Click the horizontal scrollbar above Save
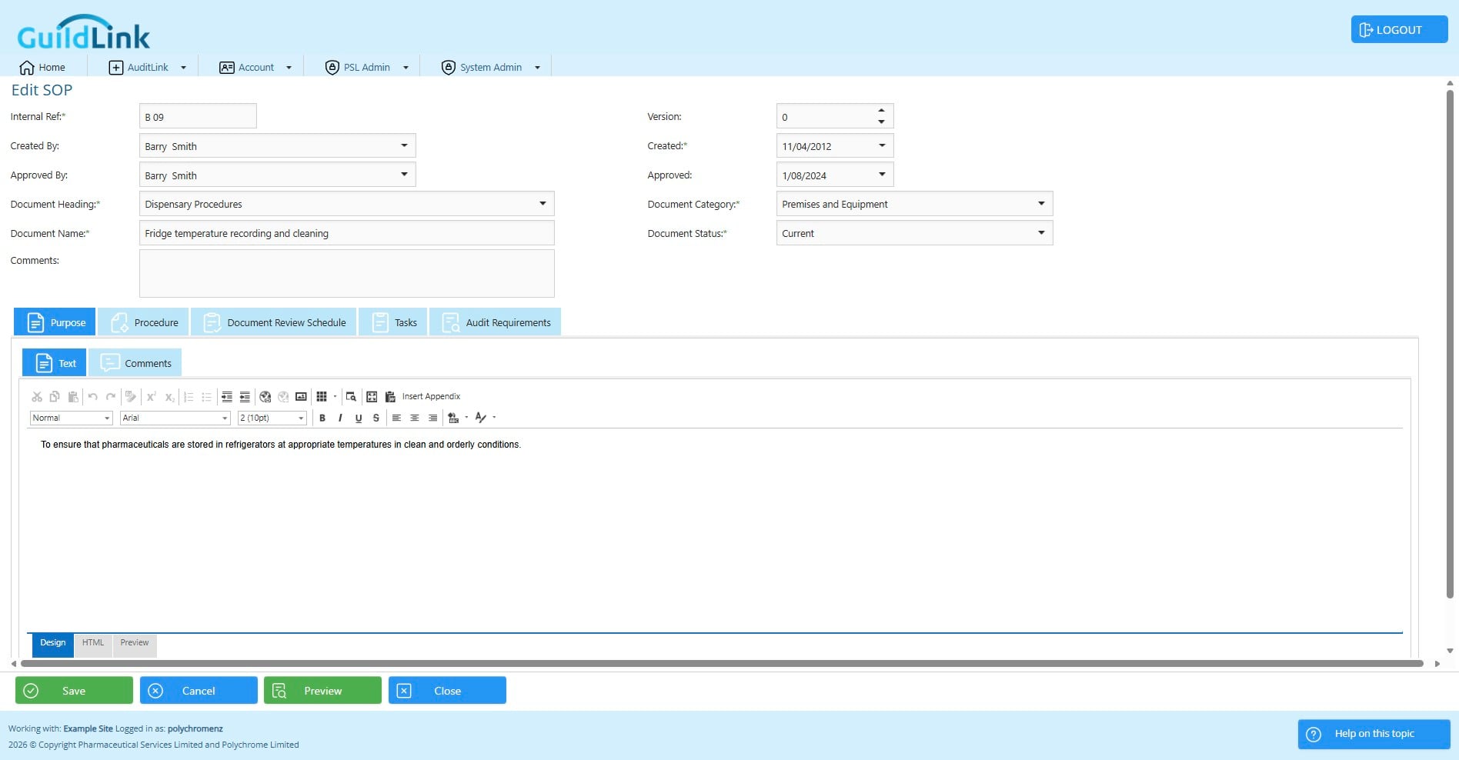This screenshot has height=760, width=1459. 722,663
